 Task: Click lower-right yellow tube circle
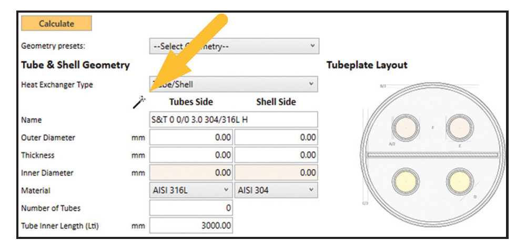pyautogui.click(x=458, y=181)
